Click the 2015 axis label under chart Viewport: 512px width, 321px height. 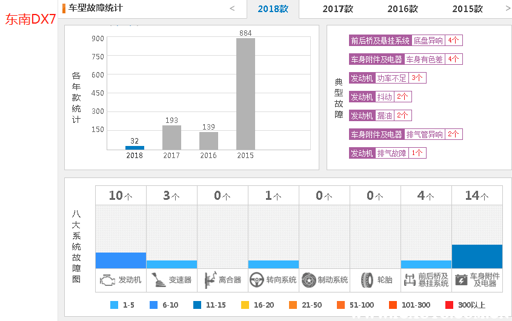tap(245, 156)
